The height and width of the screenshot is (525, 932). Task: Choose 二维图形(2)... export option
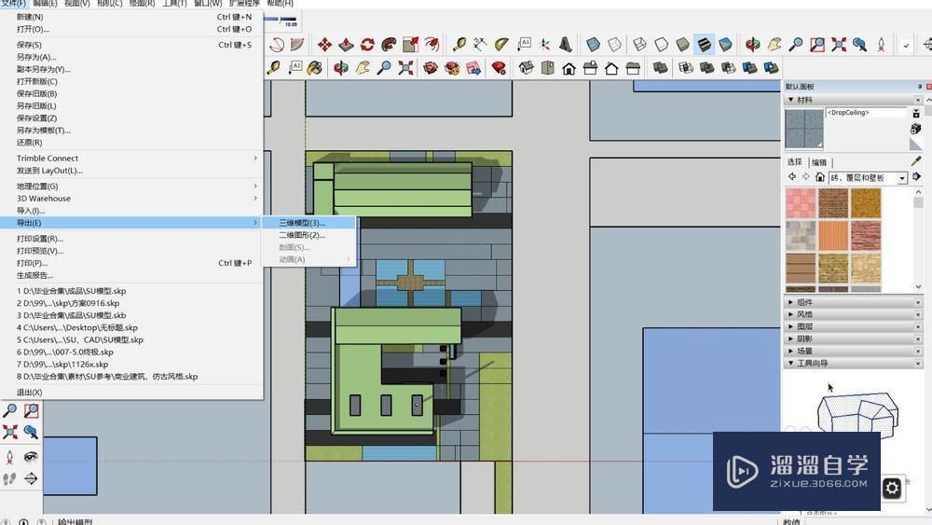pos(309,235)
